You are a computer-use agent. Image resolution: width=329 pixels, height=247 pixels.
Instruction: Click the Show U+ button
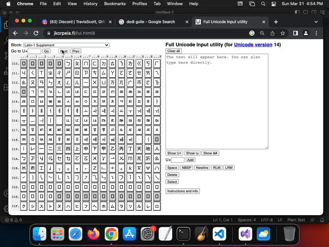click(174, 153)
